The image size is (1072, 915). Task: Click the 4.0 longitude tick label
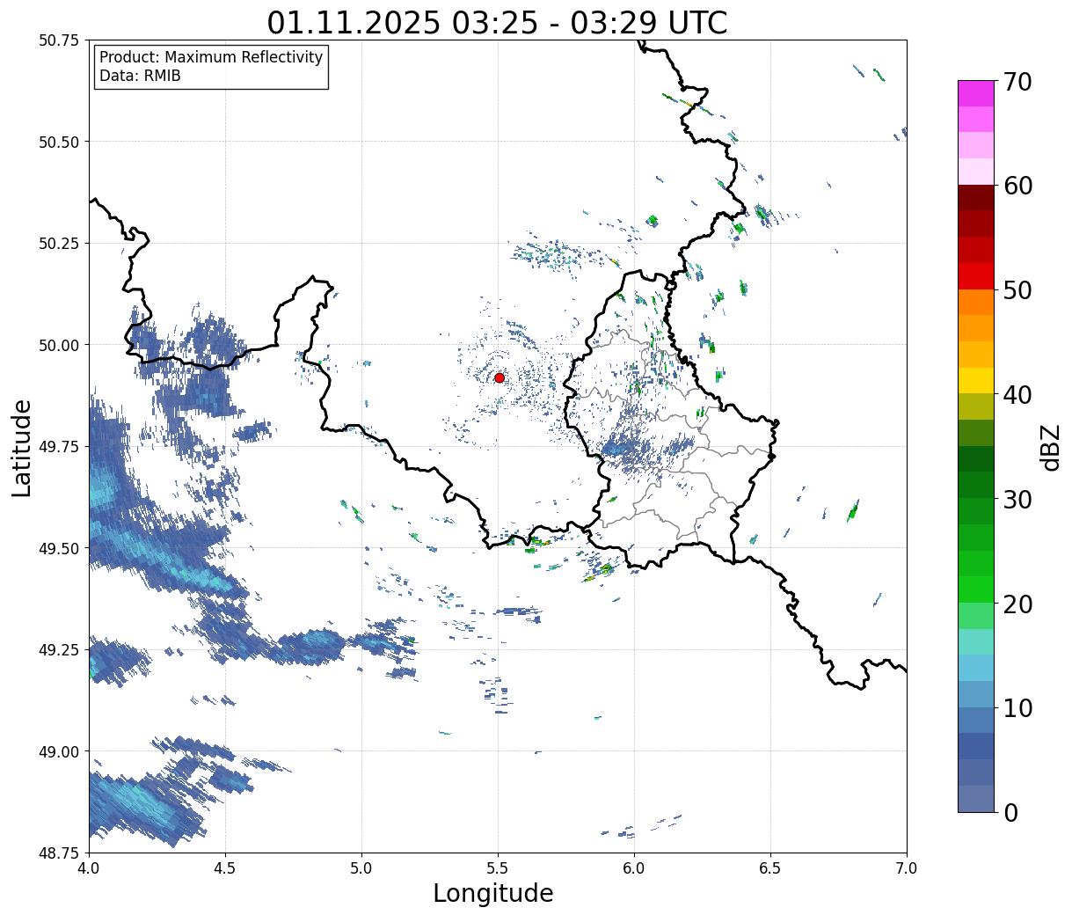tap(89, 867)
